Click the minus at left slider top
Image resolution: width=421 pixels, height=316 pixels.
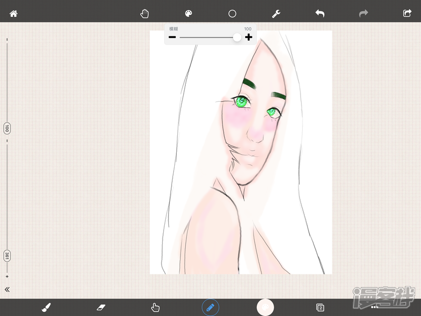click(7, 40)
